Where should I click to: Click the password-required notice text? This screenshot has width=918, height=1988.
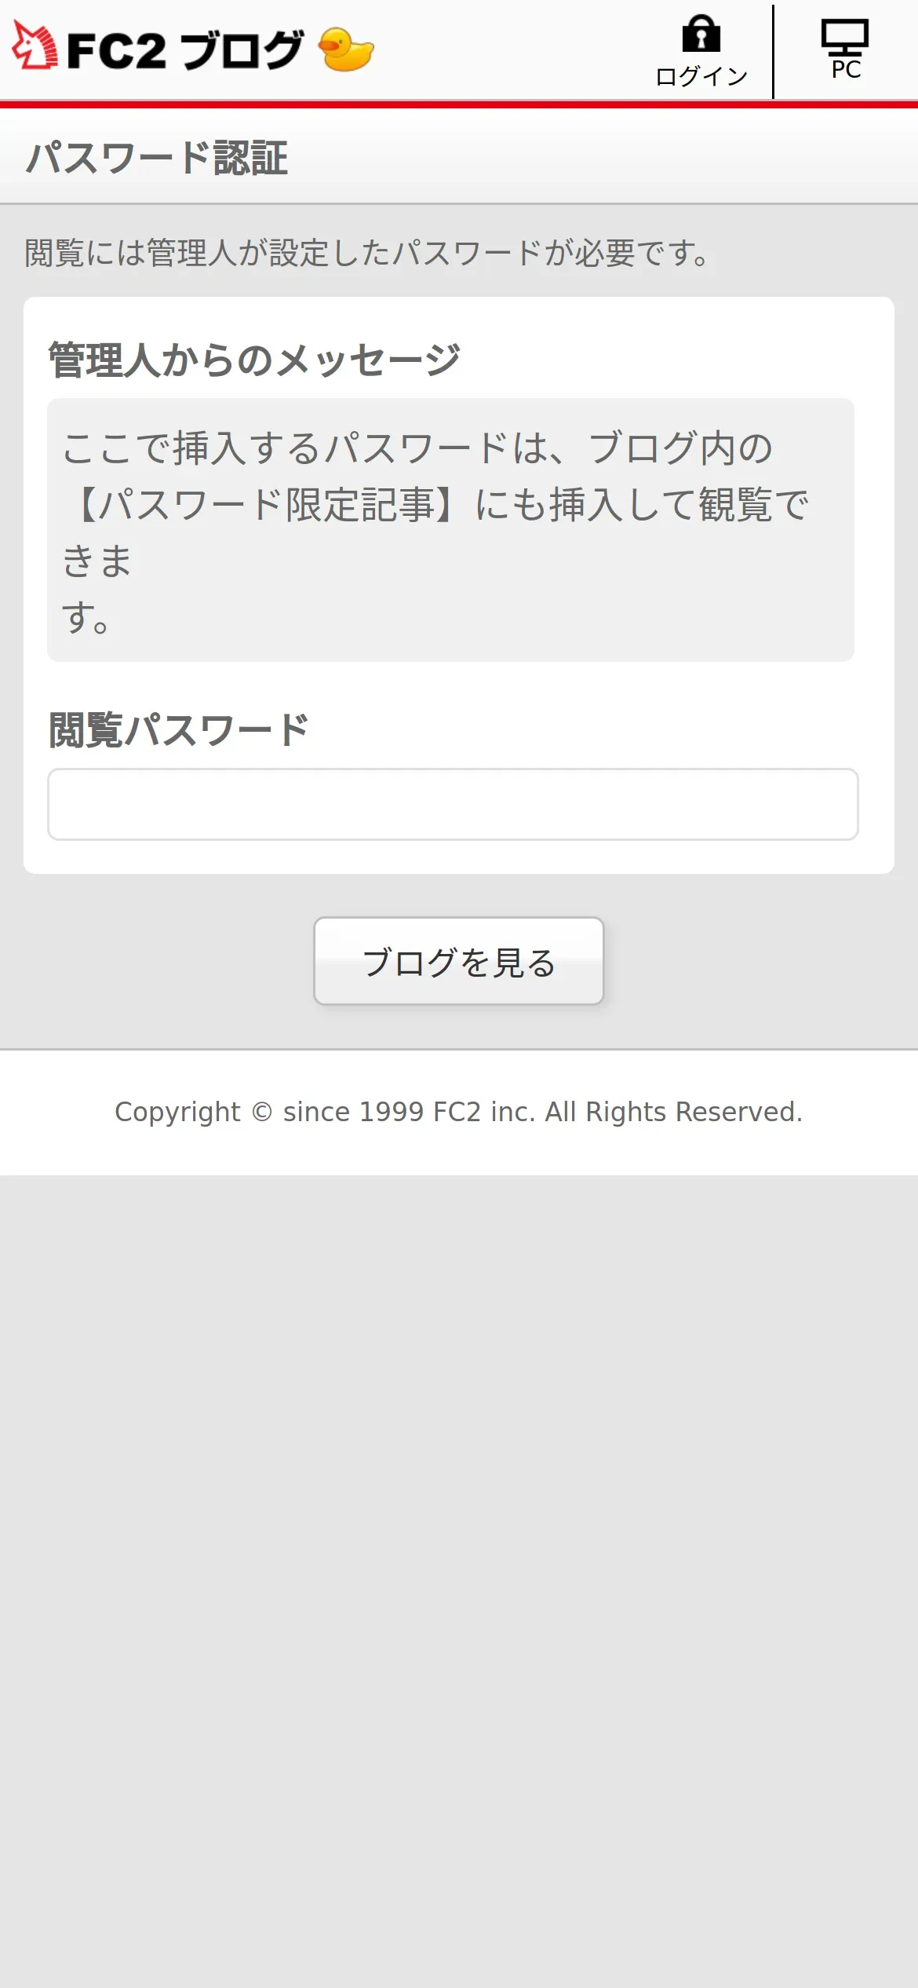click(369, 253)
